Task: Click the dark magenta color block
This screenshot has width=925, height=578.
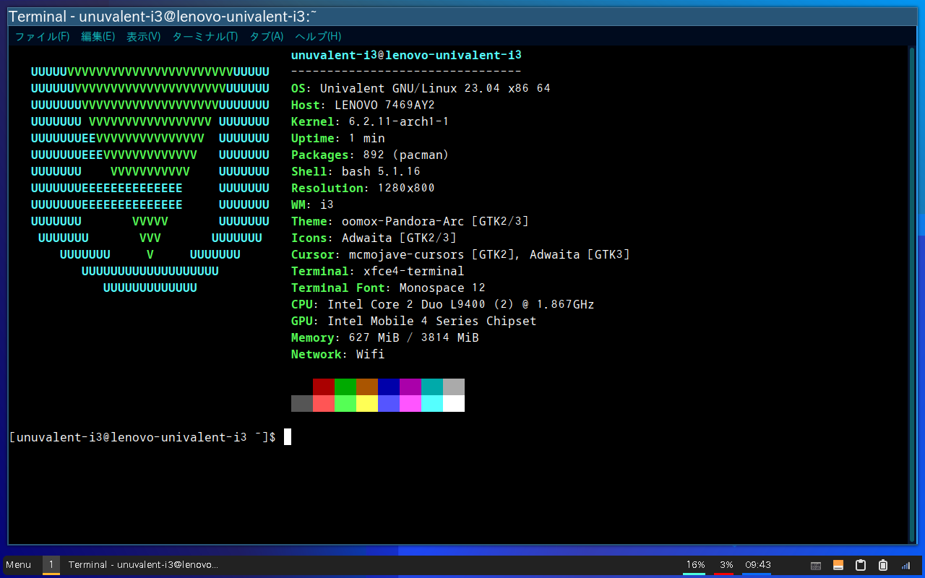Action: (x=410, y=387)
